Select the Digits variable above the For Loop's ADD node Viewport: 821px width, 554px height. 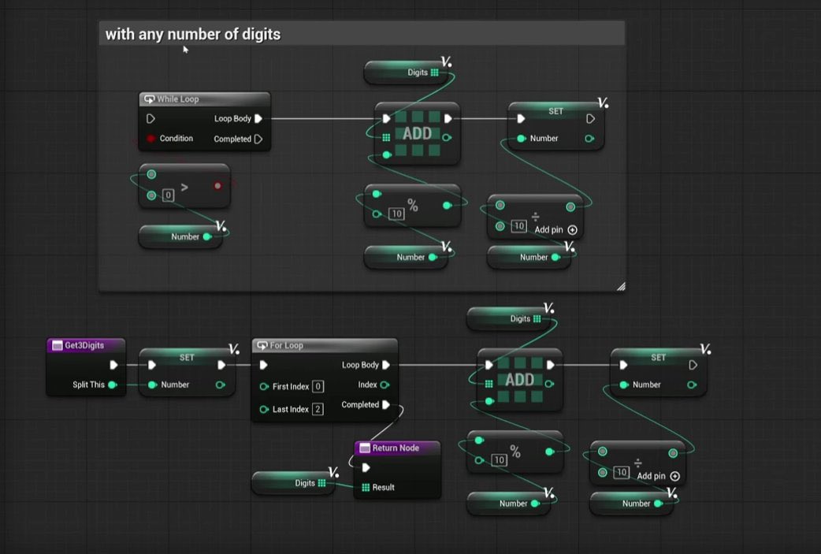pos(508,318)
